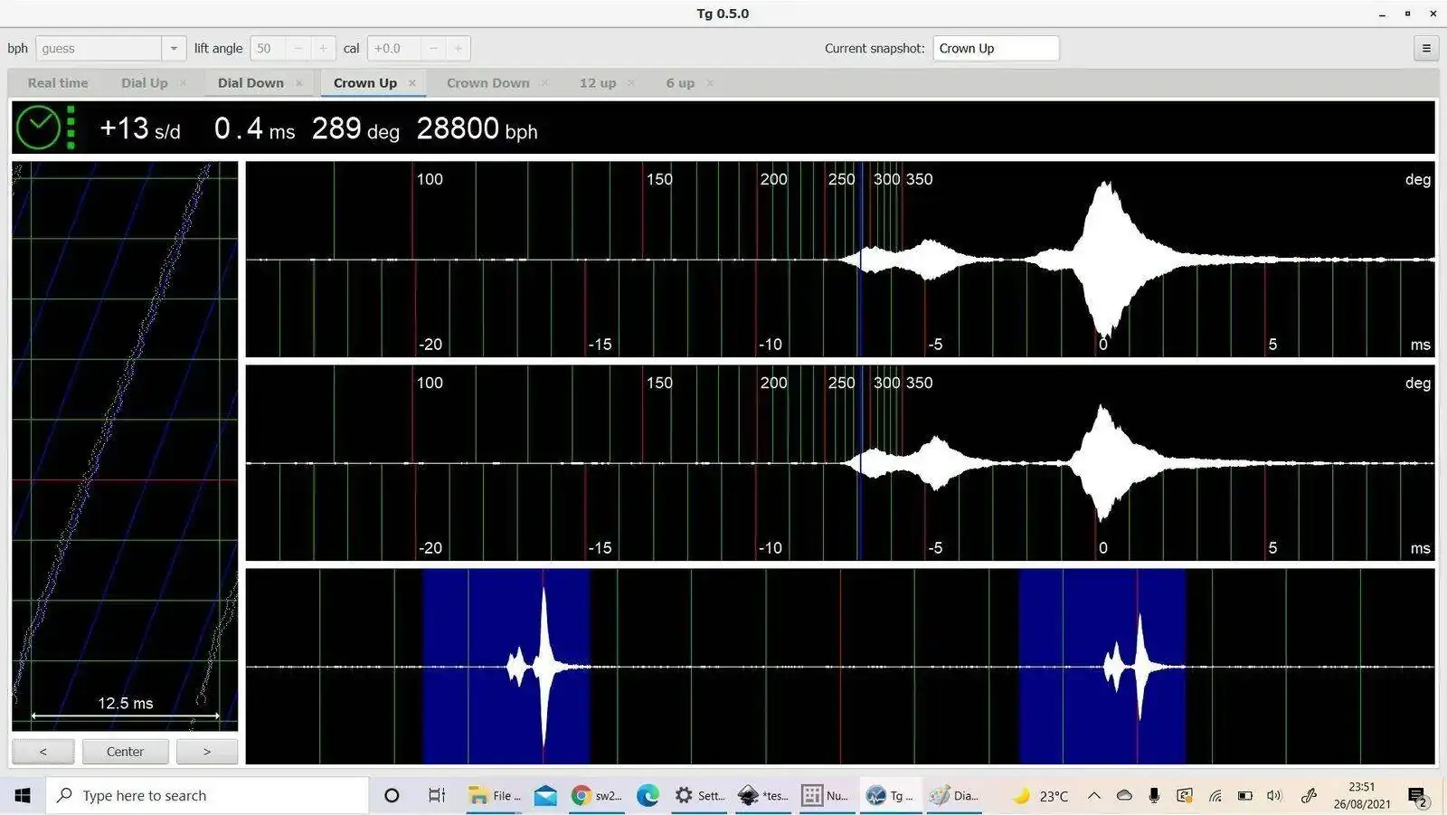Switch to the Crown Down tab
The width and height of the screenshot is (1447, 815).
[488, 83]
